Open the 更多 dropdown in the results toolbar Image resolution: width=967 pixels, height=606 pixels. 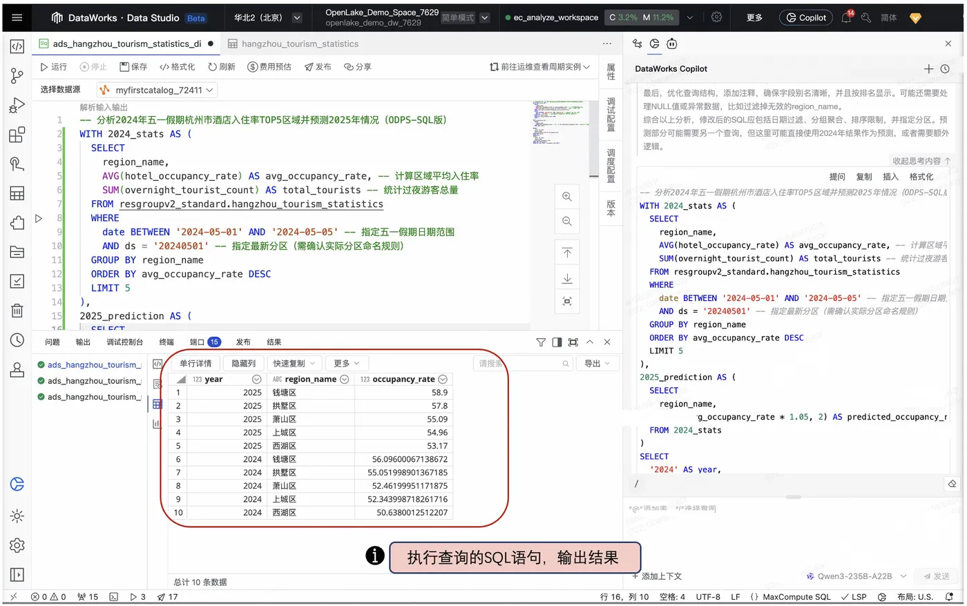click(x=347, y=363)
